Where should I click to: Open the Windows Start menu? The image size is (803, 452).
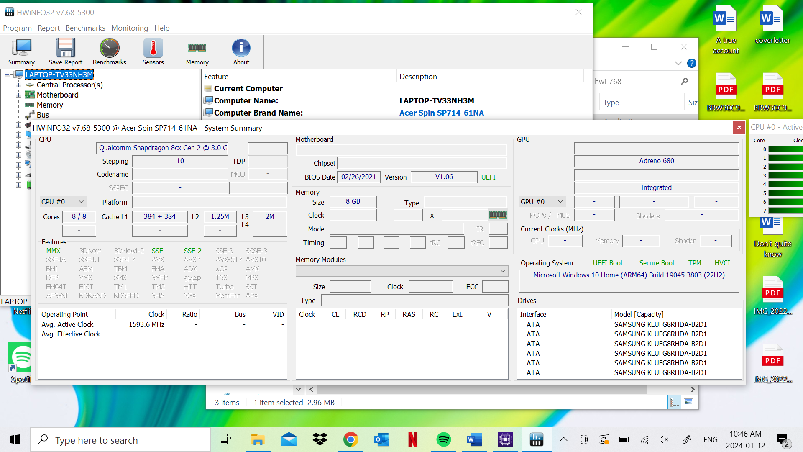(15, 439)
